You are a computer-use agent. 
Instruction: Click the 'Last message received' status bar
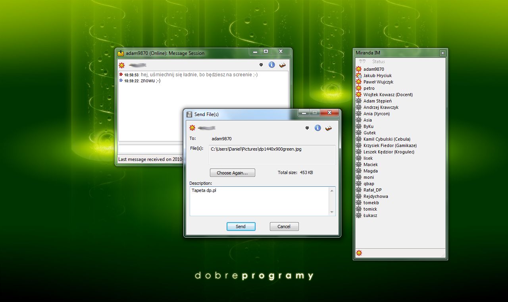[x=151, y=159]
